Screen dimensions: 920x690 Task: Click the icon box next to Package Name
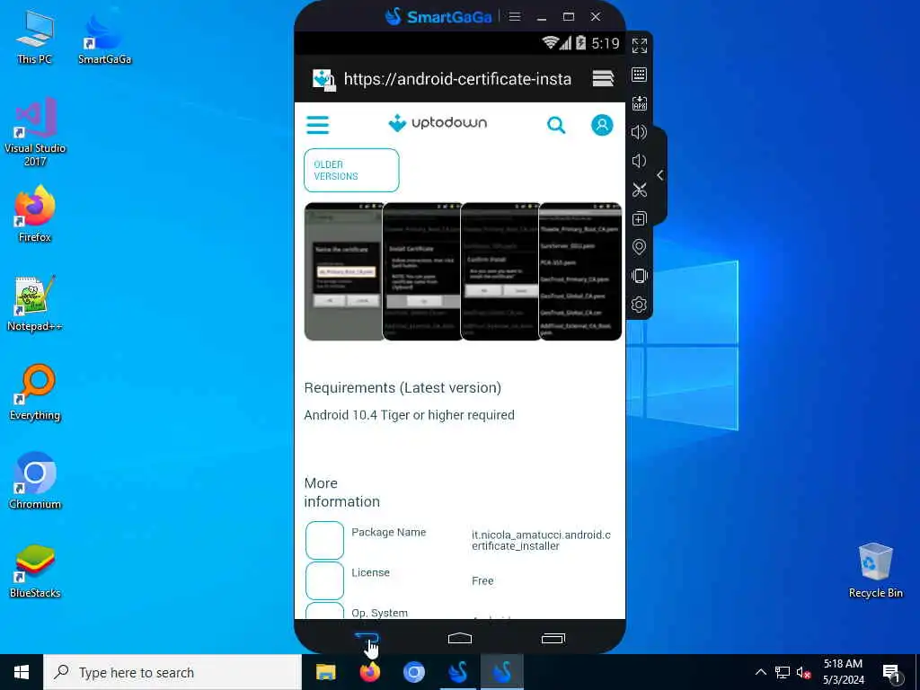(324, 540)
